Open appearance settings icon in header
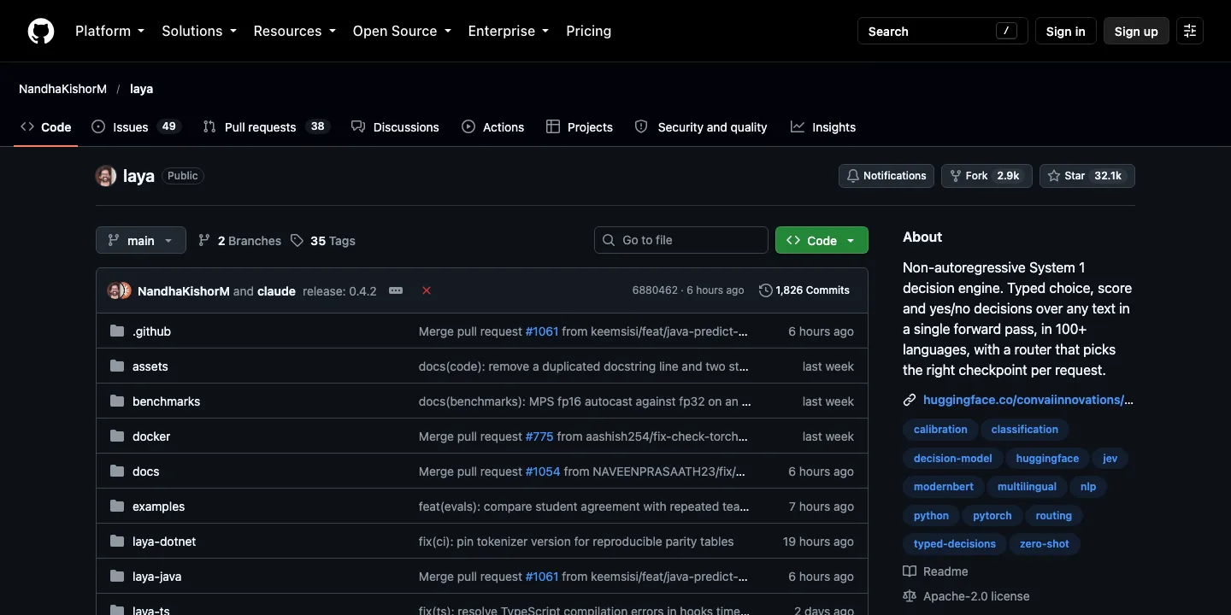This screenshot has width=1231, height=615. click(x=1190, y=31)
